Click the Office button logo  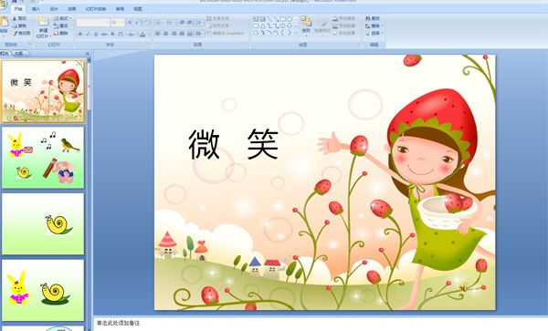click(3, 5)
